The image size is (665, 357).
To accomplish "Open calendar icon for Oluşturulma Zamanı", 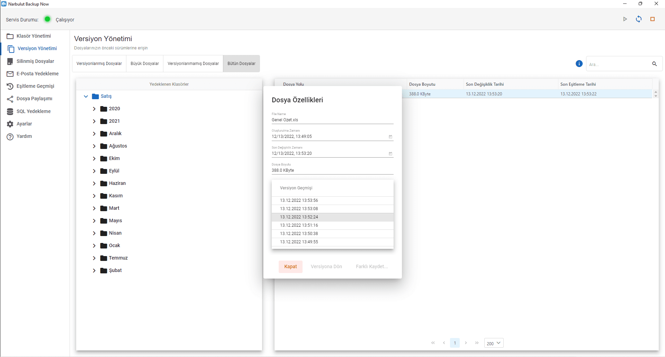I will point(390,137).
